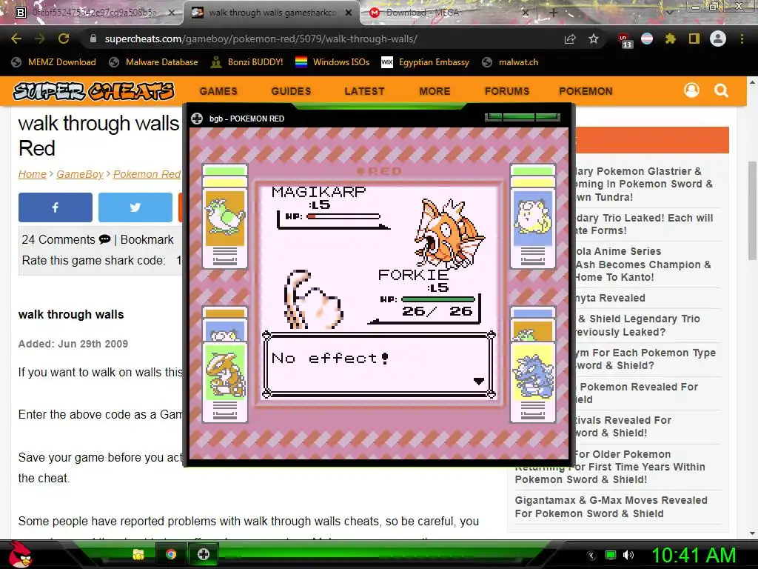This screenshot has width=758, height=569.
Task: Open the Extensions puzzle icon
Action: click(x=670, y=39)
